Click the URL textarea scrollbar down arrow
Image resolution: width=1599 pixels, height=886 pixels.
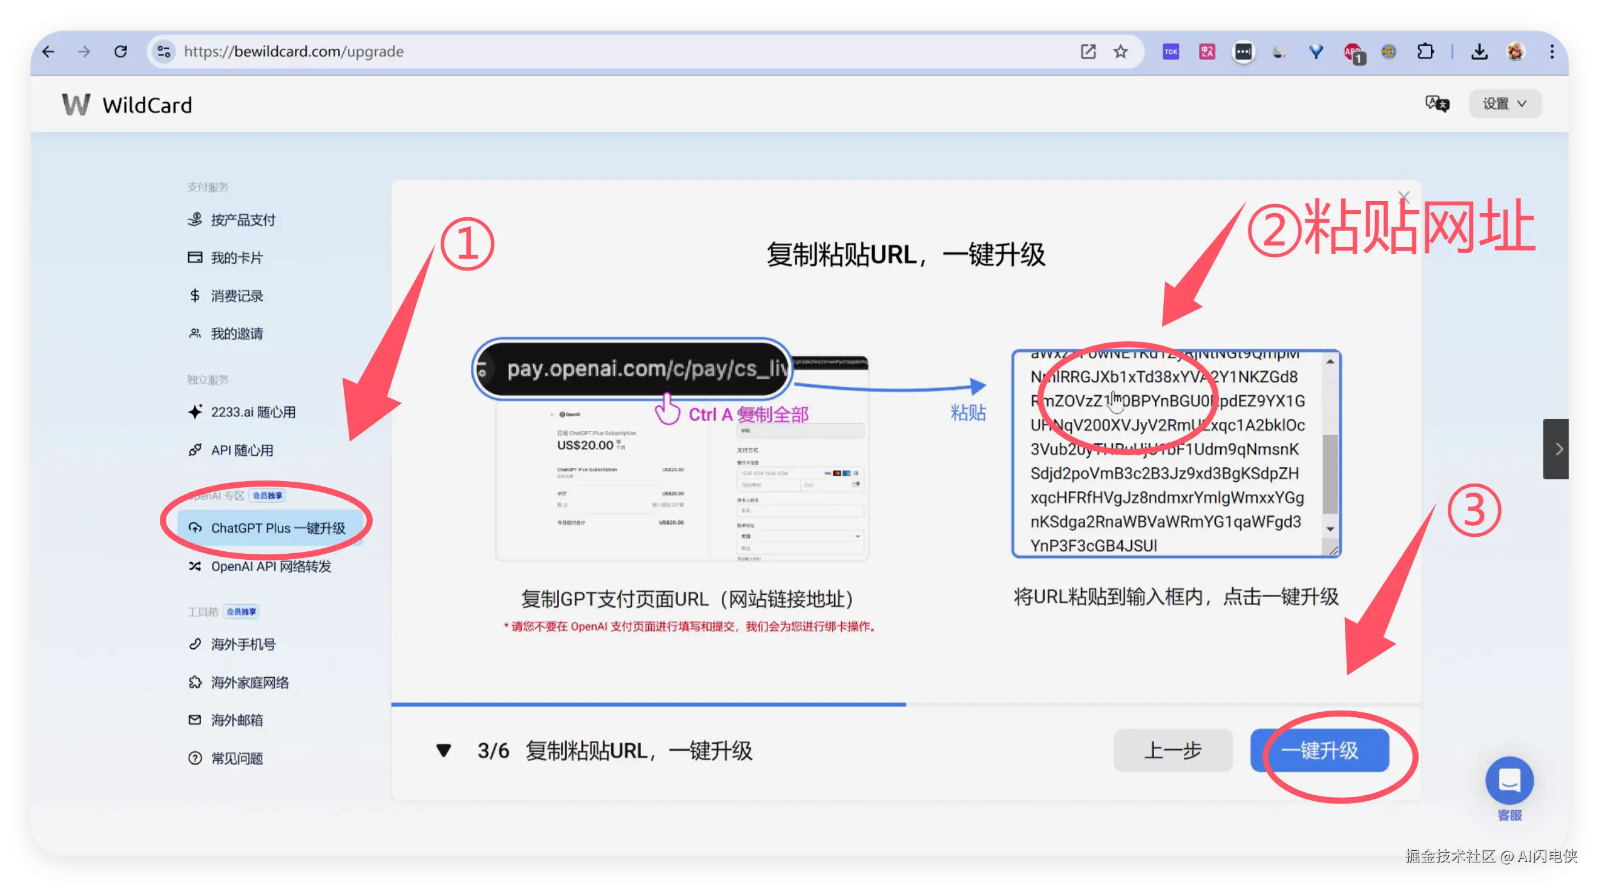1330,530
